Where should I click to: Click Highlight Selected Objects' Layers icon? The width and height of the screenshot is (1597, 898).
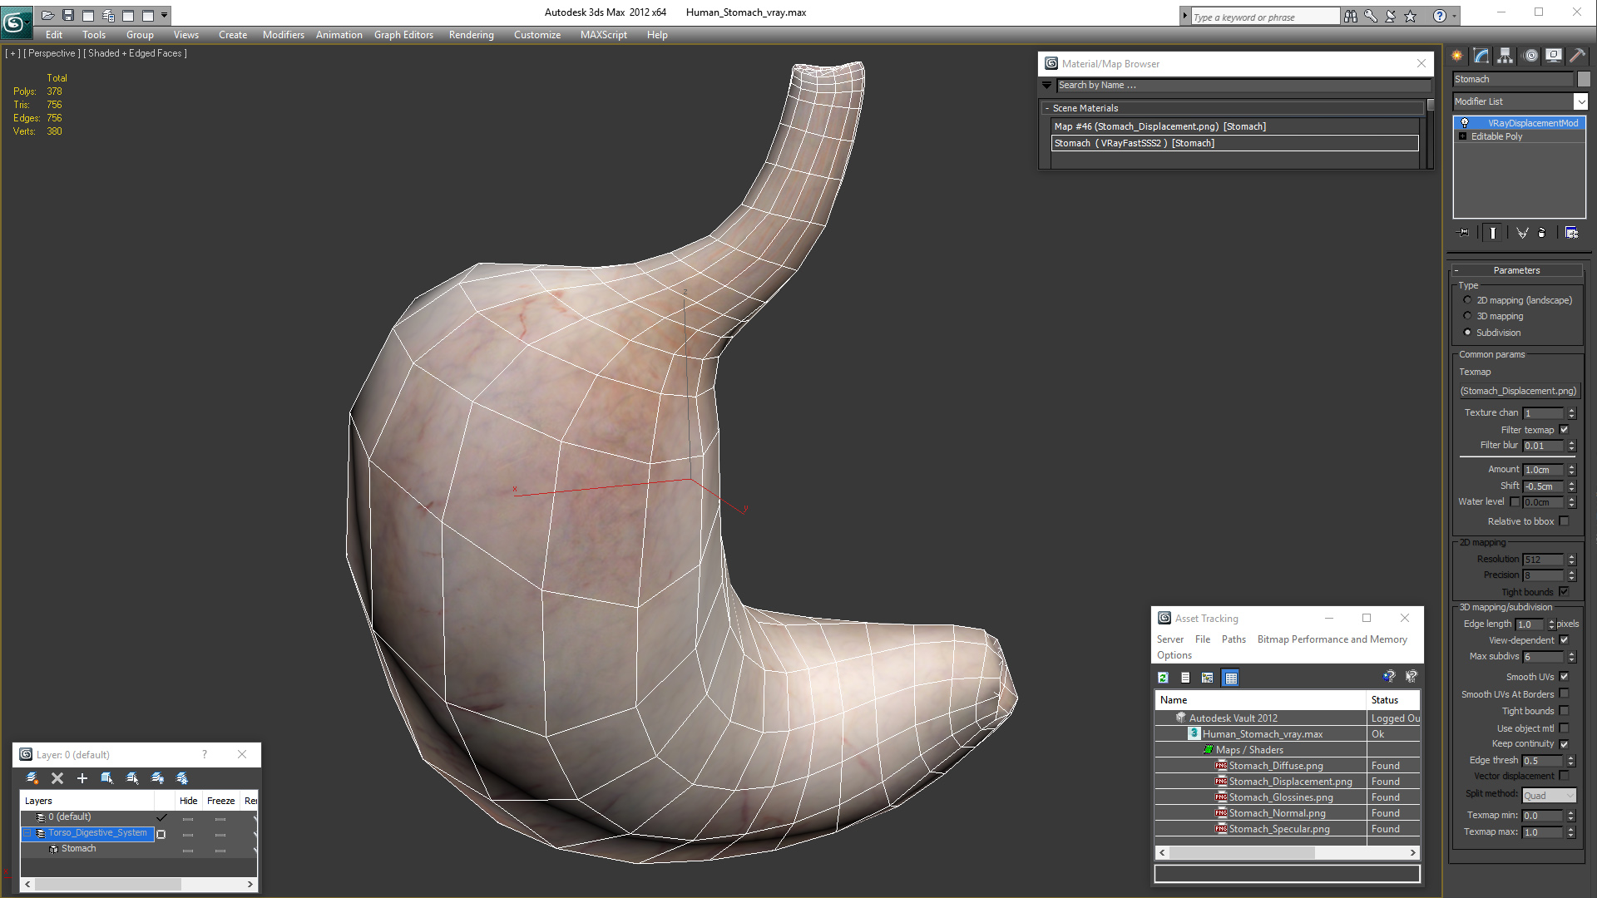[132, 778]
